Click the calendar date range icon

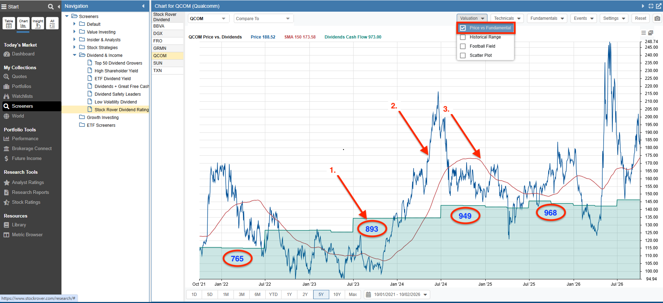point(368,295)
